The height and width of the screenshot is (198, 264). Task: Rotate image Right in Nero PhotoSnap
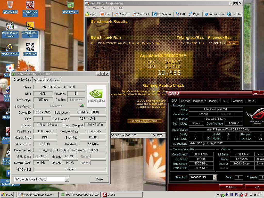194,14
